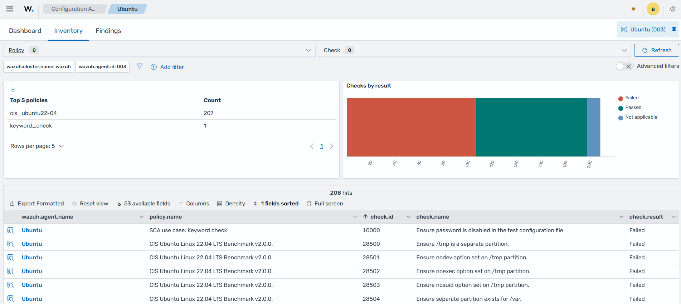Image resolution: width=681 pixels, height=304 pixels.
Task: Click the plus icon beside Add filter
Action: pyautogui.click(x=154, y=67)
